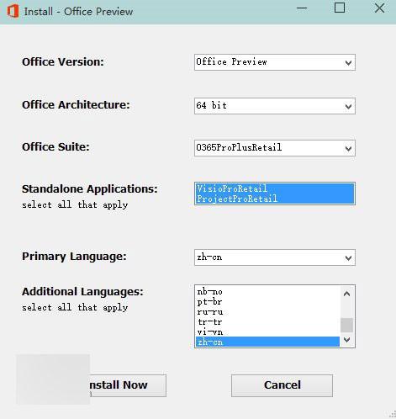Select pt-br in Additional Languages list

point(267,302)
